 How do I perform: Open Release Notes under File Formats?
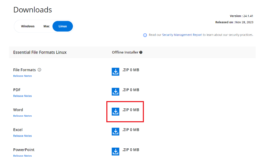[22, 76]
